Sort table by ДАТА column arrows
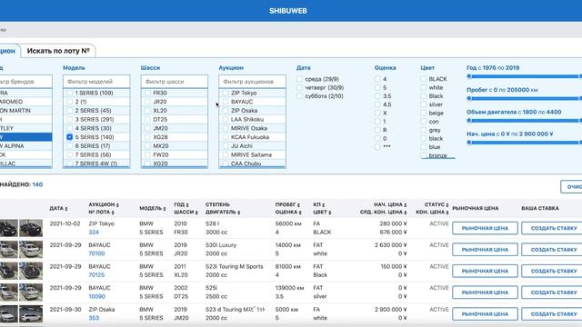This screenshot has height=327, width=582. [66, 209]
